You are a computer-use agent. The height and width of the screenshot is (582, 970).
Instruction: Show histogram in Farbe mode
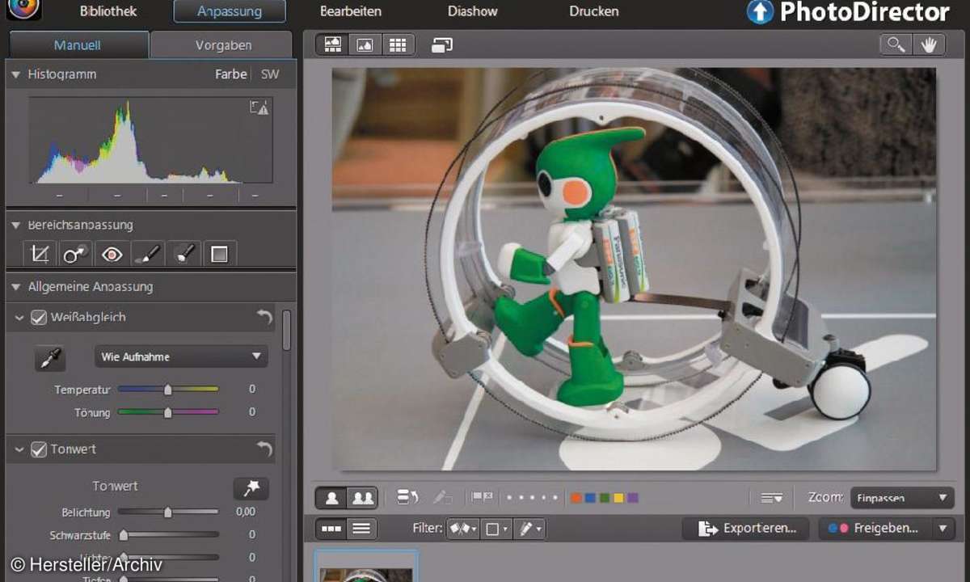click(x=230, y=74)
